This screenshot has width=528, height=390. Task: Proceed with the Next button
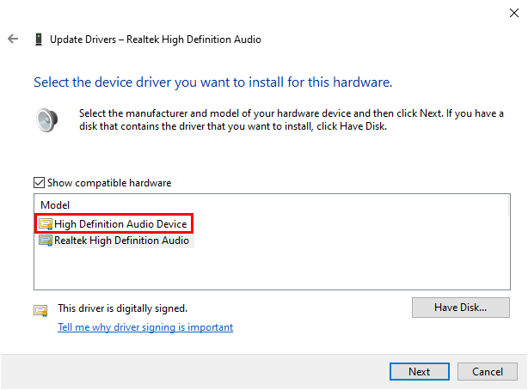coord(420,372)
